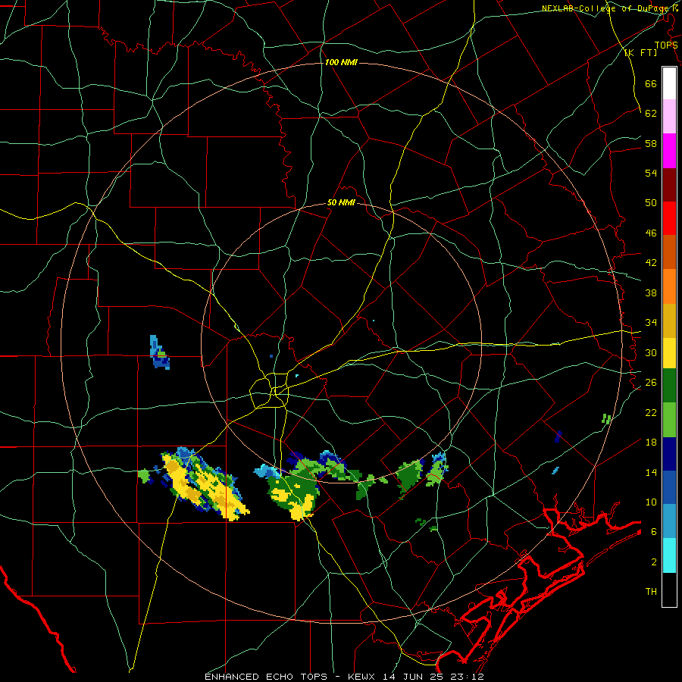Click the bright red swatch between 50 and 46
The height and width of the screenshot is (682, 682).
click(669, 218)
